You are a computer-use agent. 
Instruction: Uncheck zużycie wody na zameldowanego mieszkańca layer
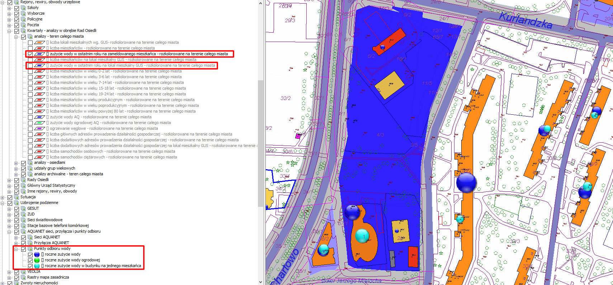click(x=30, y=54)
